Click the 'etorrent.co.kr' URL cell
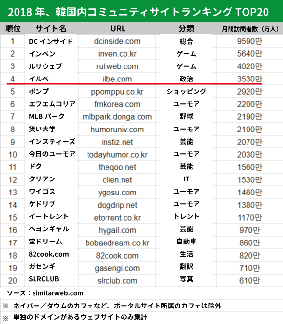283x324 pixels. 117,218
